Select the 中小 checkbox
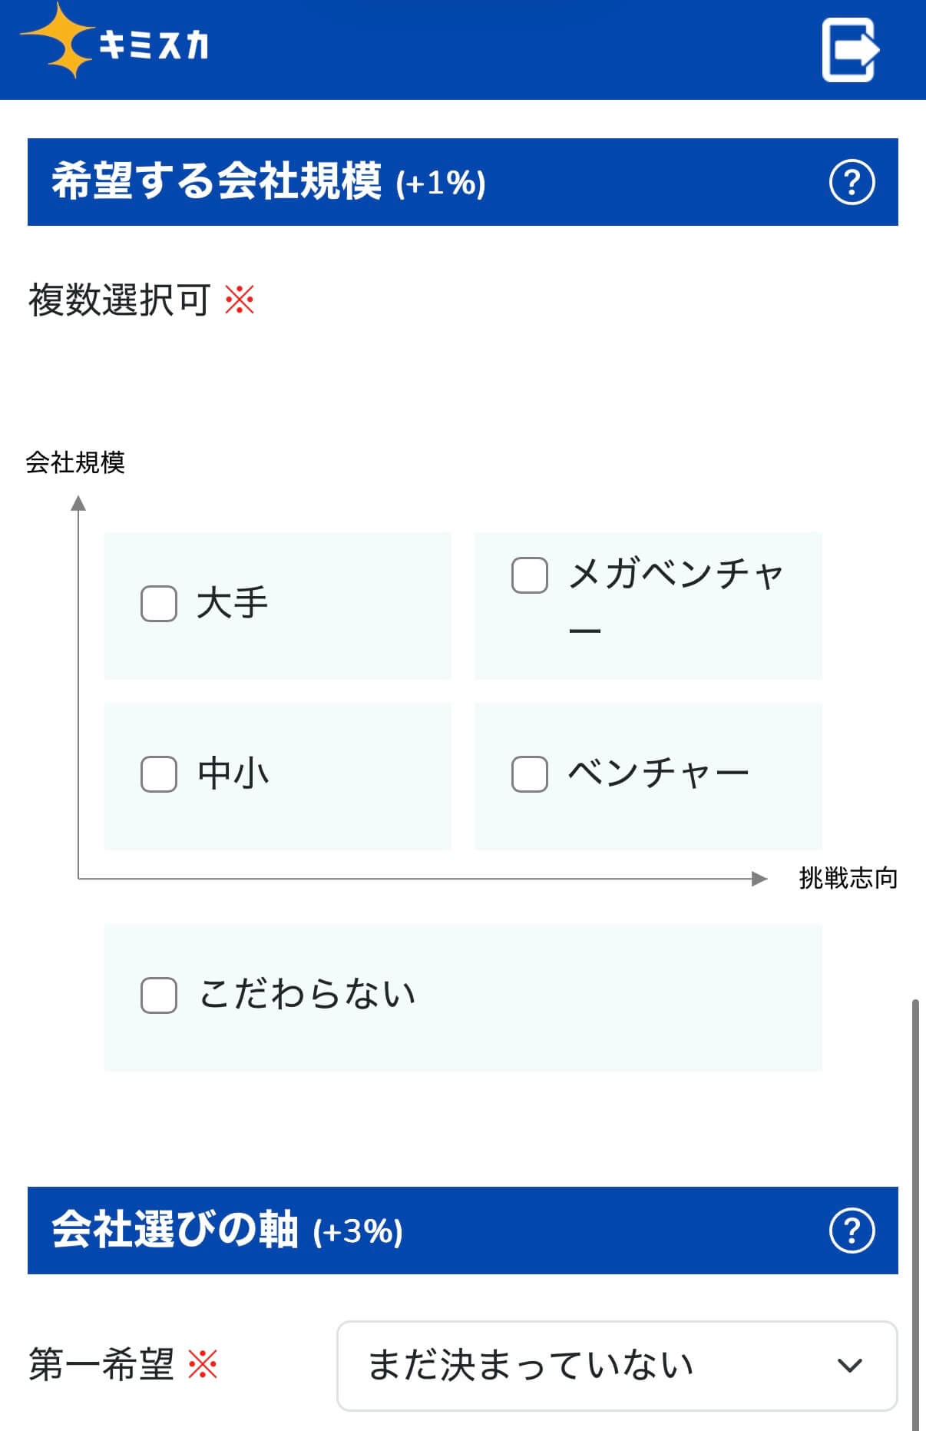Image resolution: width=926 pixels, height=1431 pixels. [159, 773]
